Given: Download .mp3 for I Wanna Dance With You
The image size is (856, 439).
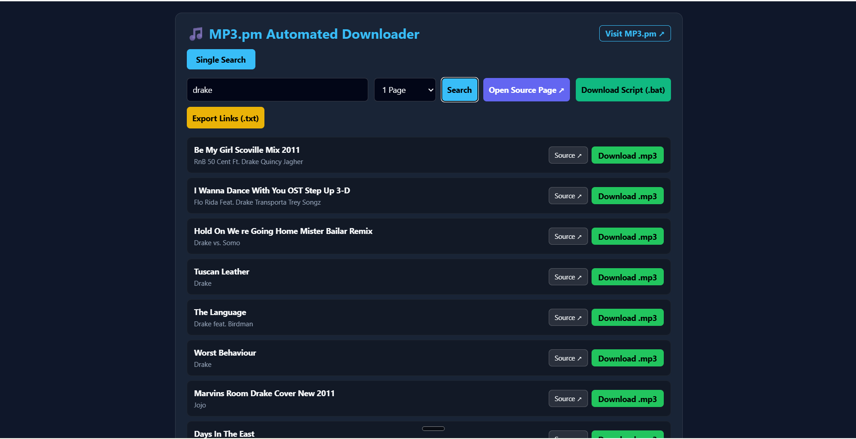Looking at the screenshot, I should [x=627, y=196].
